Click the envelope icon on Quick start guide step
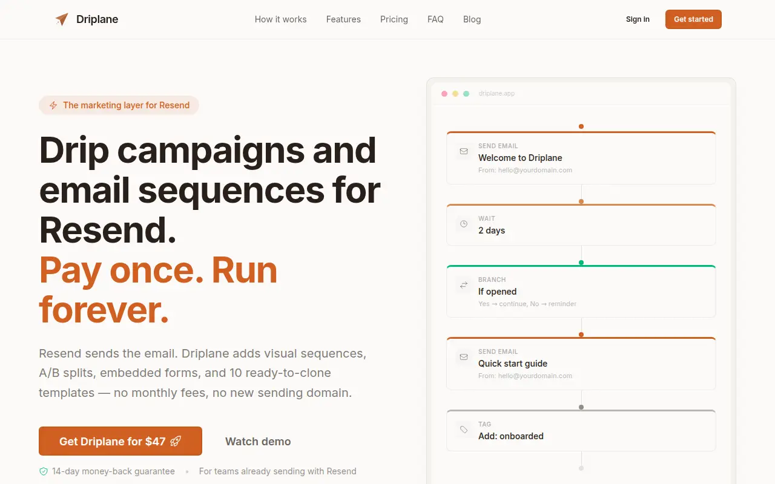Screen dimensions: 775x484 pos(464,357)
